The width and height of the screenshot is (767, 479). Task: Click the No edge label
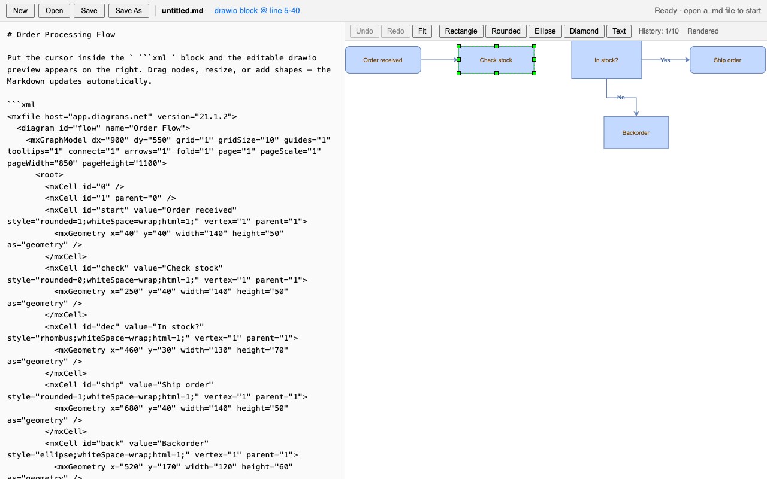click(621, 97)
